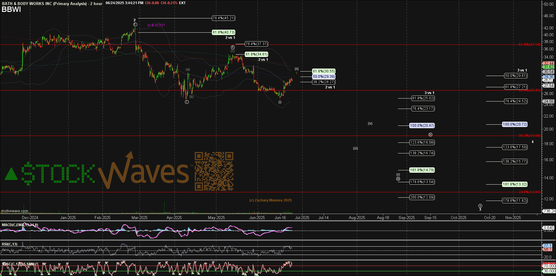Image resolution: width=556 pixels, height=276 pixels.
Task: Click the 76.4%(23.17) extension label
Action: [423, 109]
